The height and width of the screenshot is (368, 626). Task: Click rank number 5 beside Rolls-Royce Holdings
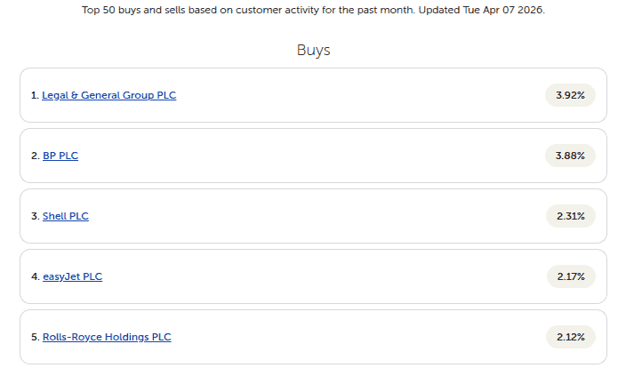pos(35,337)
